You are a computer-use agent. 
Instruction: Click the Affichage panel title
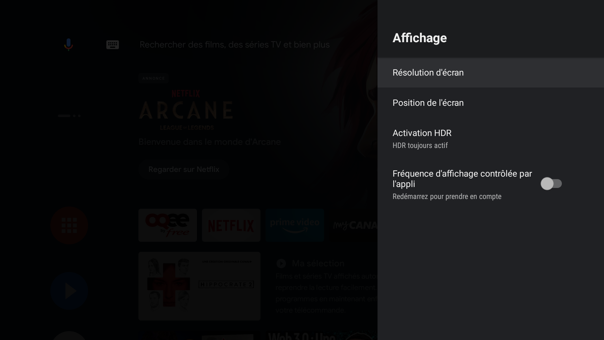420,38
